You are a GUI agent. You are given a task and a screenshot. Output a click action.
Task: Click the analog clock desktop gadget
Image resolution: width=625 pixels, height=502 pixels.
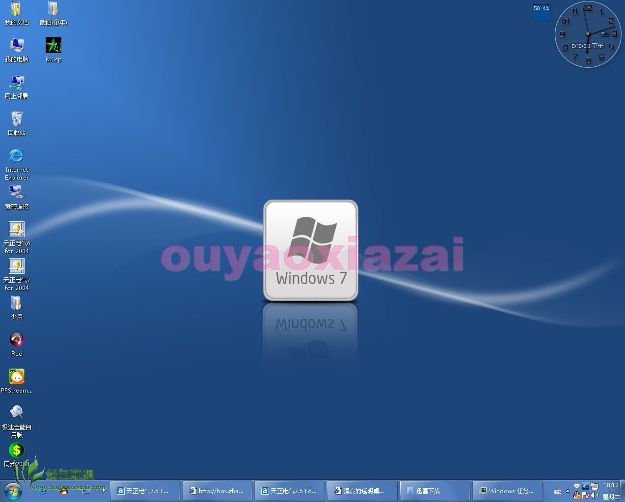click(588, 35)
